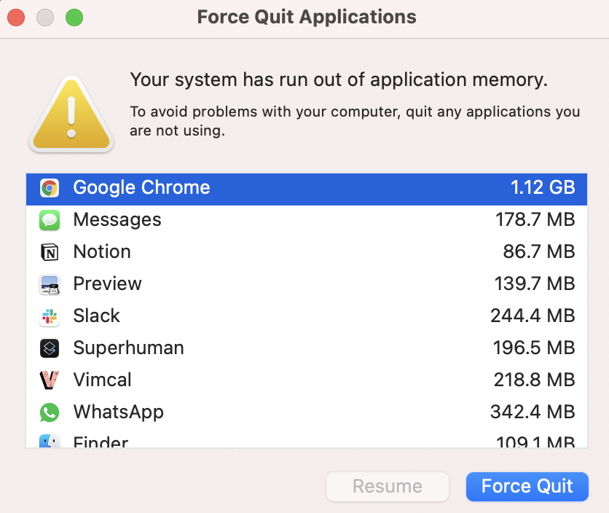
Task: Click the Notion app icon
Action: pos(50,252)
